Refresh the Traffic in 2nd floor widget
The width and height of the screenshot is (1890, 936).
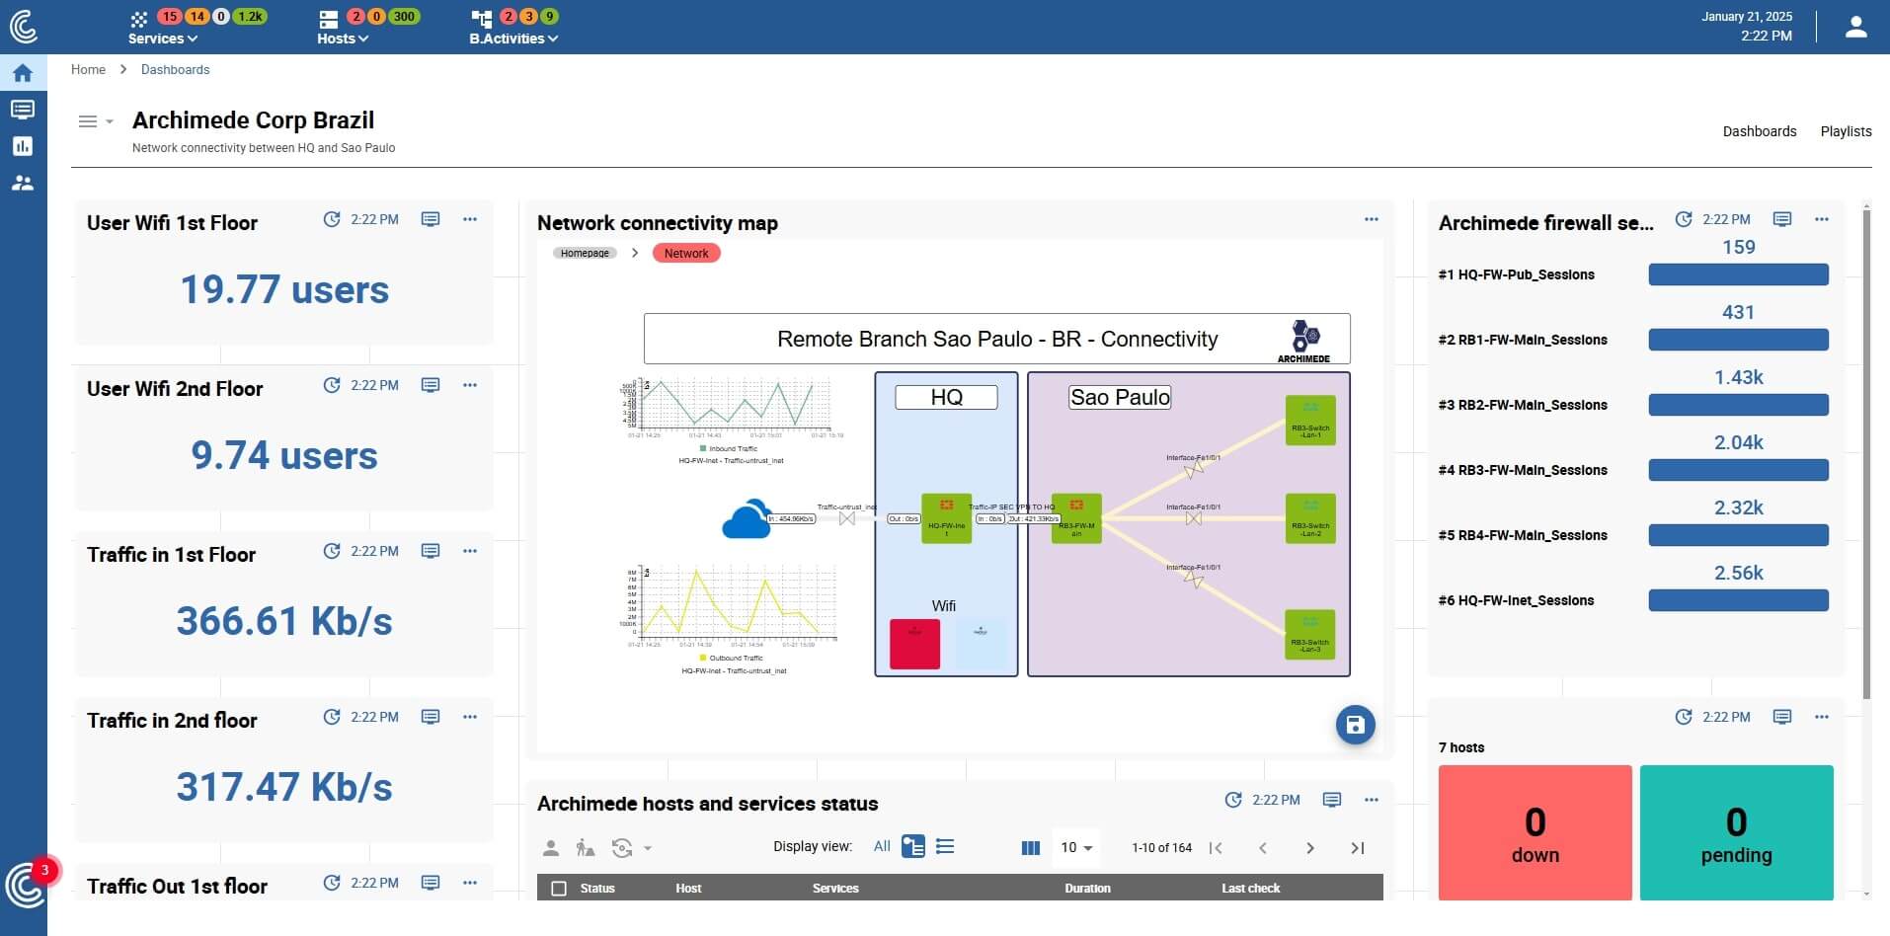coord(332,717)
